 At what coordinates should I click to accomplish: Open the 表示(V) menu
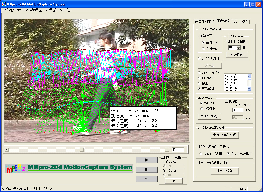click(x=51, y=10)
